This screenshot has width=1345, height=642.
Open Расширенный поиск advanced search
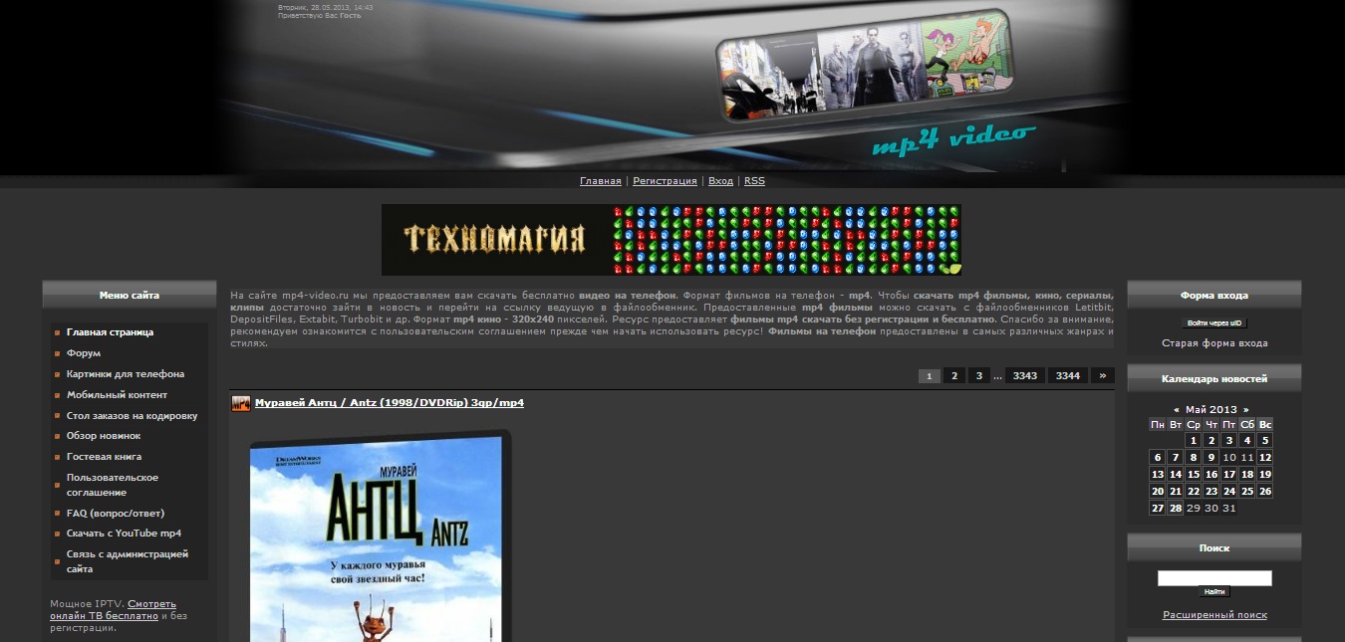click(1214, 615)
